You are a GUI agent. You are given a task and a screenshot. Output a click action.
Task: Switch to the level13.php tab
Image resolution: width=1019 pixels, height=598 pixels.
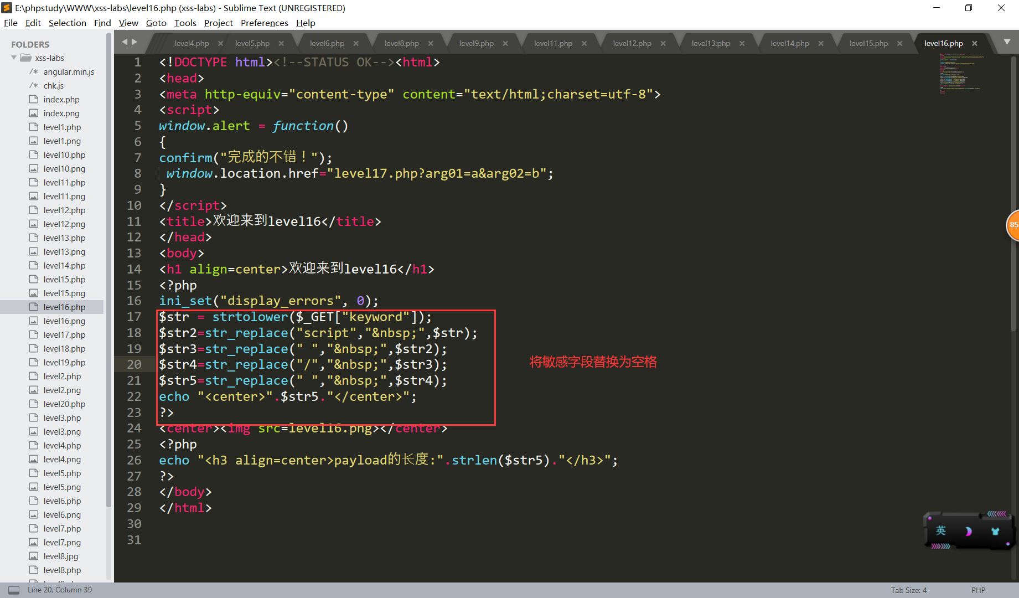[711, 43]
